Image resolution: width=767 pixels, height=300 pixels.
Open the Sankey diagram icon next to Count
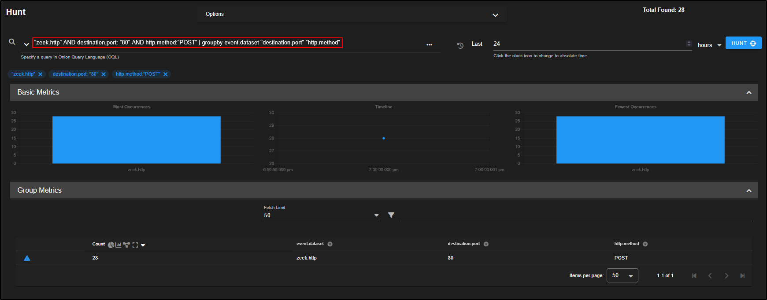click(126, 245)
